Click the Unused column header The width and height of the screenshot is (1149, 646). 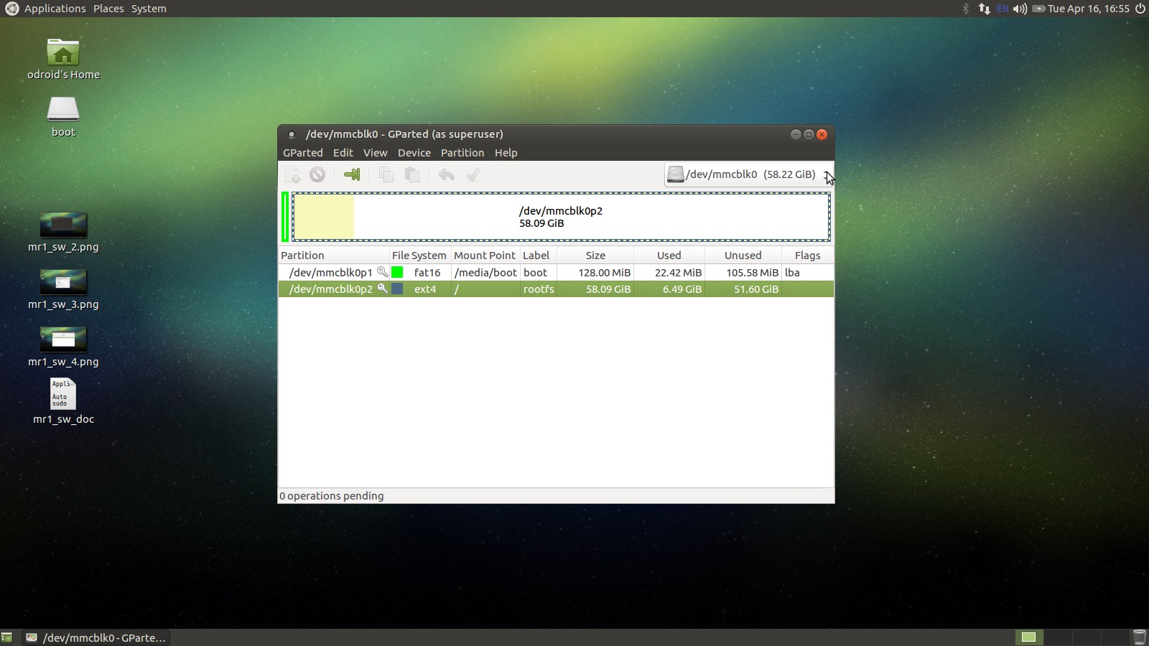click(743, 256)
